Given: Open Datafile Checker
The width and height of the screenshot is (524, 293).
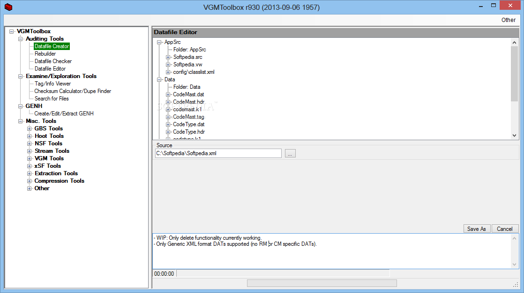Looking at the screenshot, I should pyautogui.click(x=53, y=61).
